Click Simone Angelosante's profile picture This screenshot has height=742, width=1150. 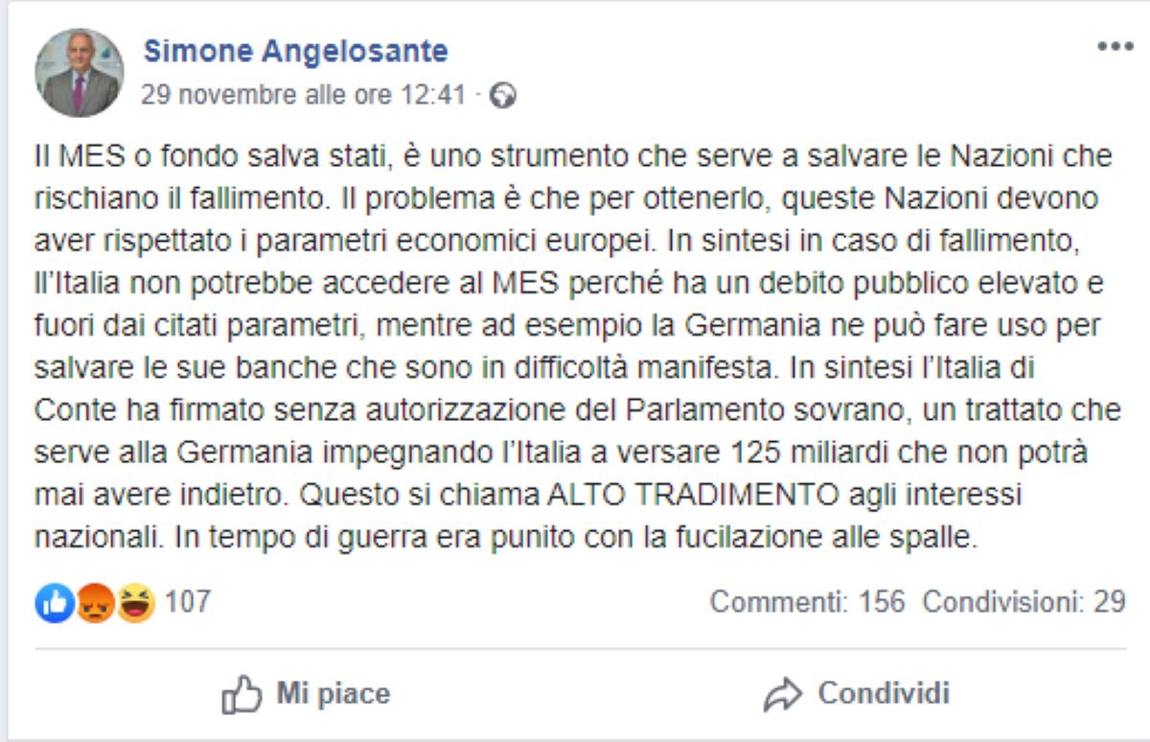[x=77, y=69]
